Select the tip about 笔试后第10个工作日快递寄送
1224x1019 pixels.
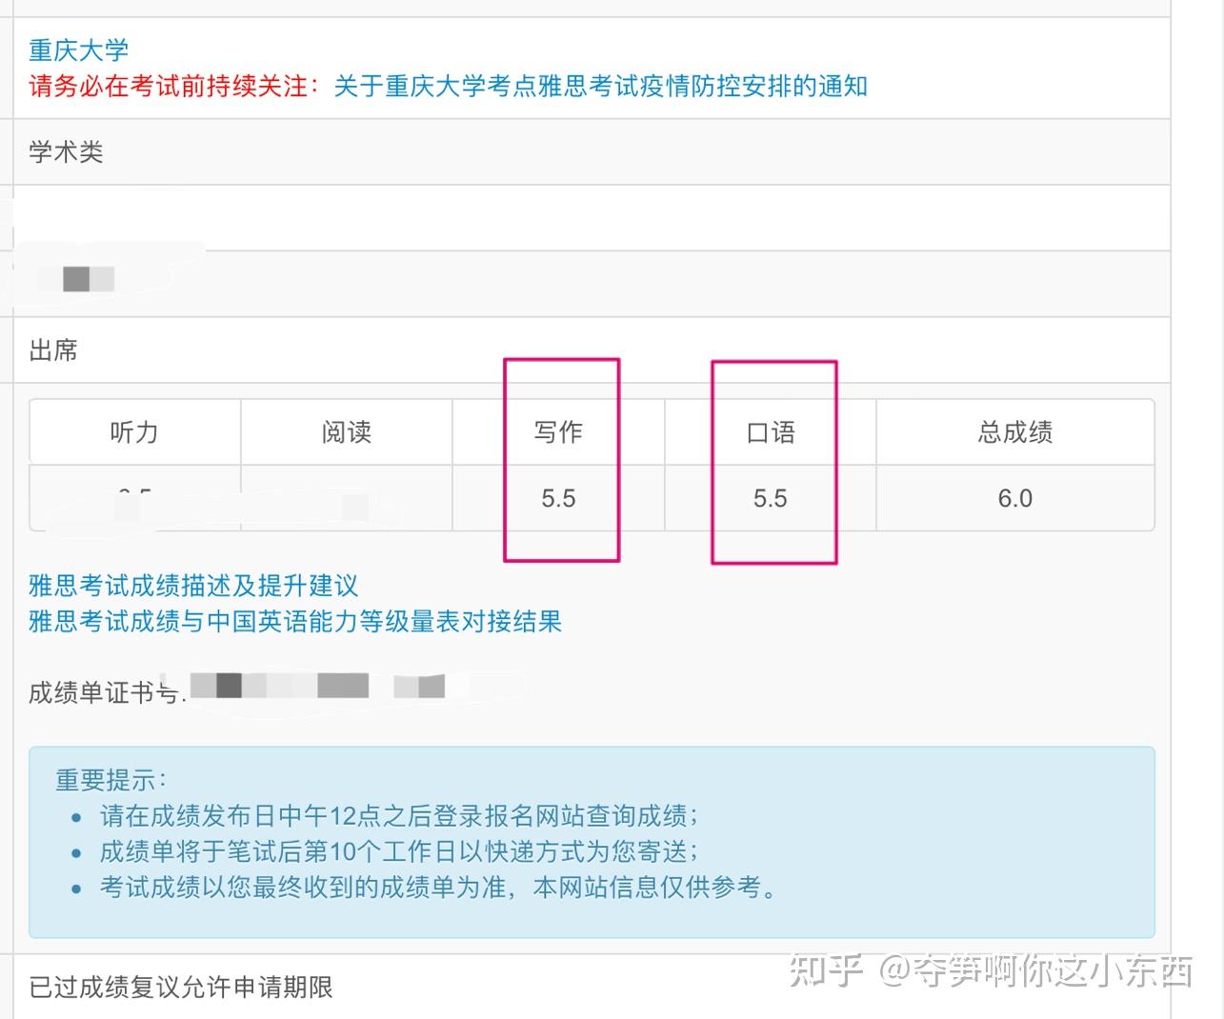point(400,851)
